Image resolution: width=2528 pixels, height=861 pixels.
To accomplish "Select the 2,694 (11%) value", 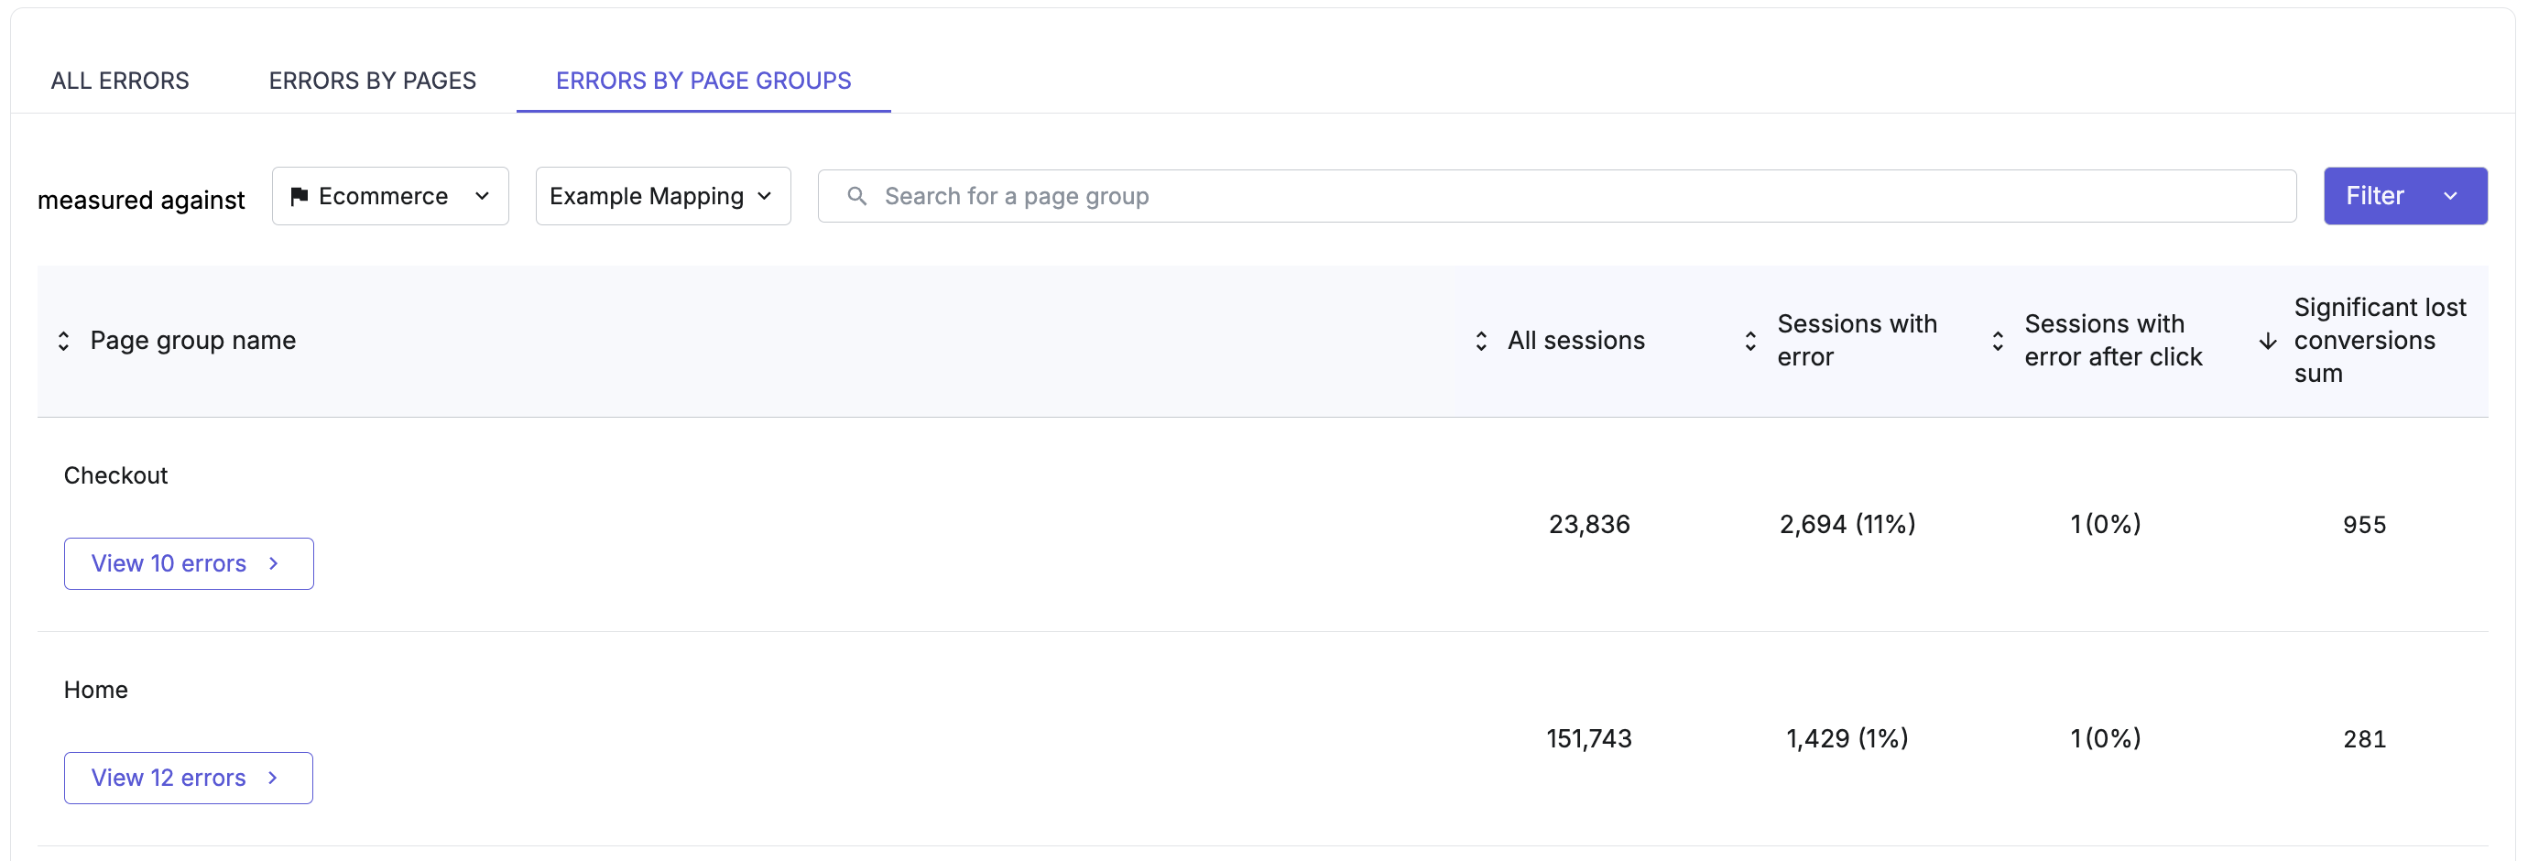I will (1847, 524).
